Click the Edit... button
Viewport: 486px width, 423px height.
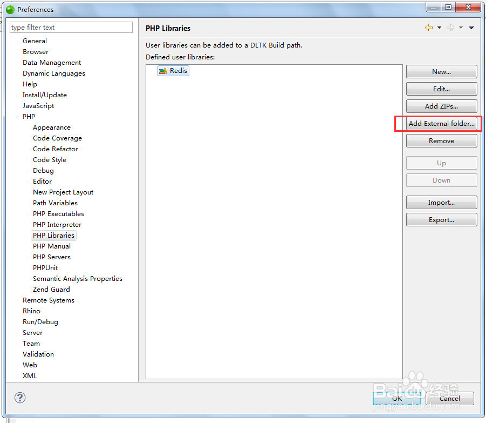click(441, 89)
